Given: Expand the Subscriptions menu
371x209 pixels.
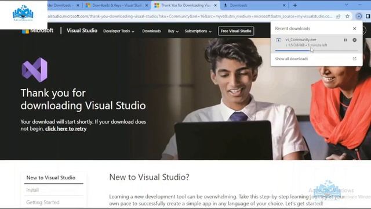Looking at the screenshot, I should 198,31.
